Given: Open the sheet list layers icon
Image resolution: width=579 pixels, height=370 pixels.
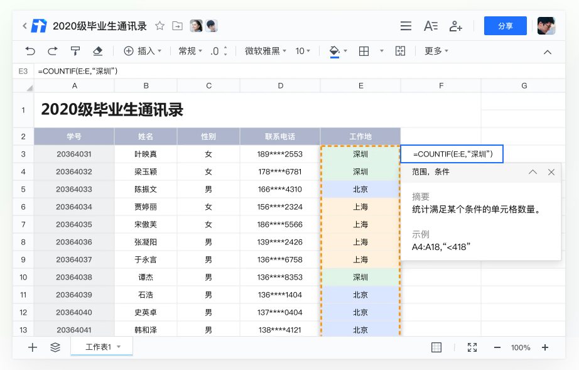Looking at the screenshot, I should coord(55,347).
